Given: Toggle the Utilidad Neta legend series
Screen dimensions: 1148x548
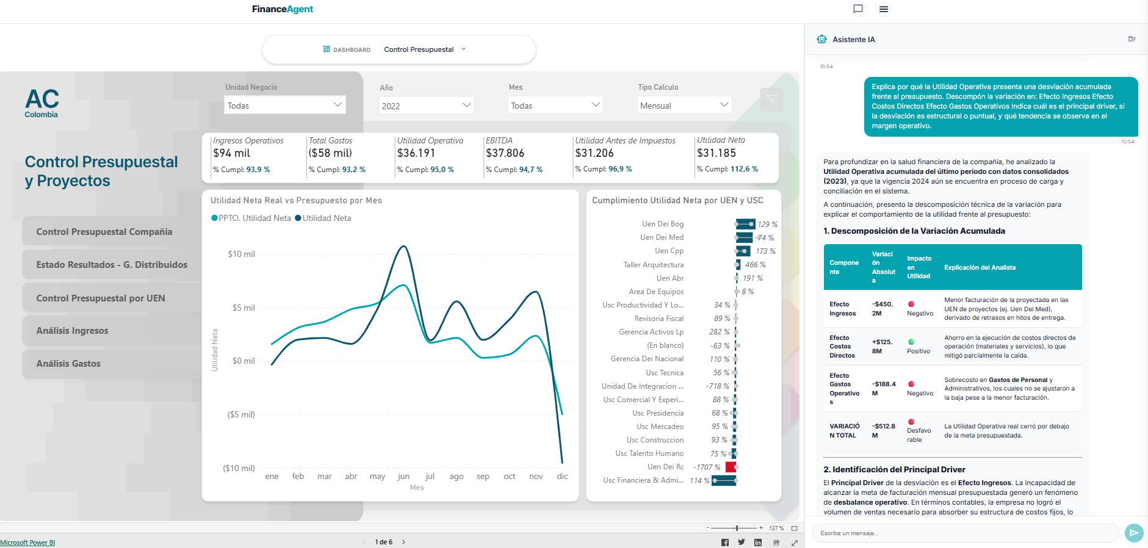Looking at the screenshot, I should point(323,218).
